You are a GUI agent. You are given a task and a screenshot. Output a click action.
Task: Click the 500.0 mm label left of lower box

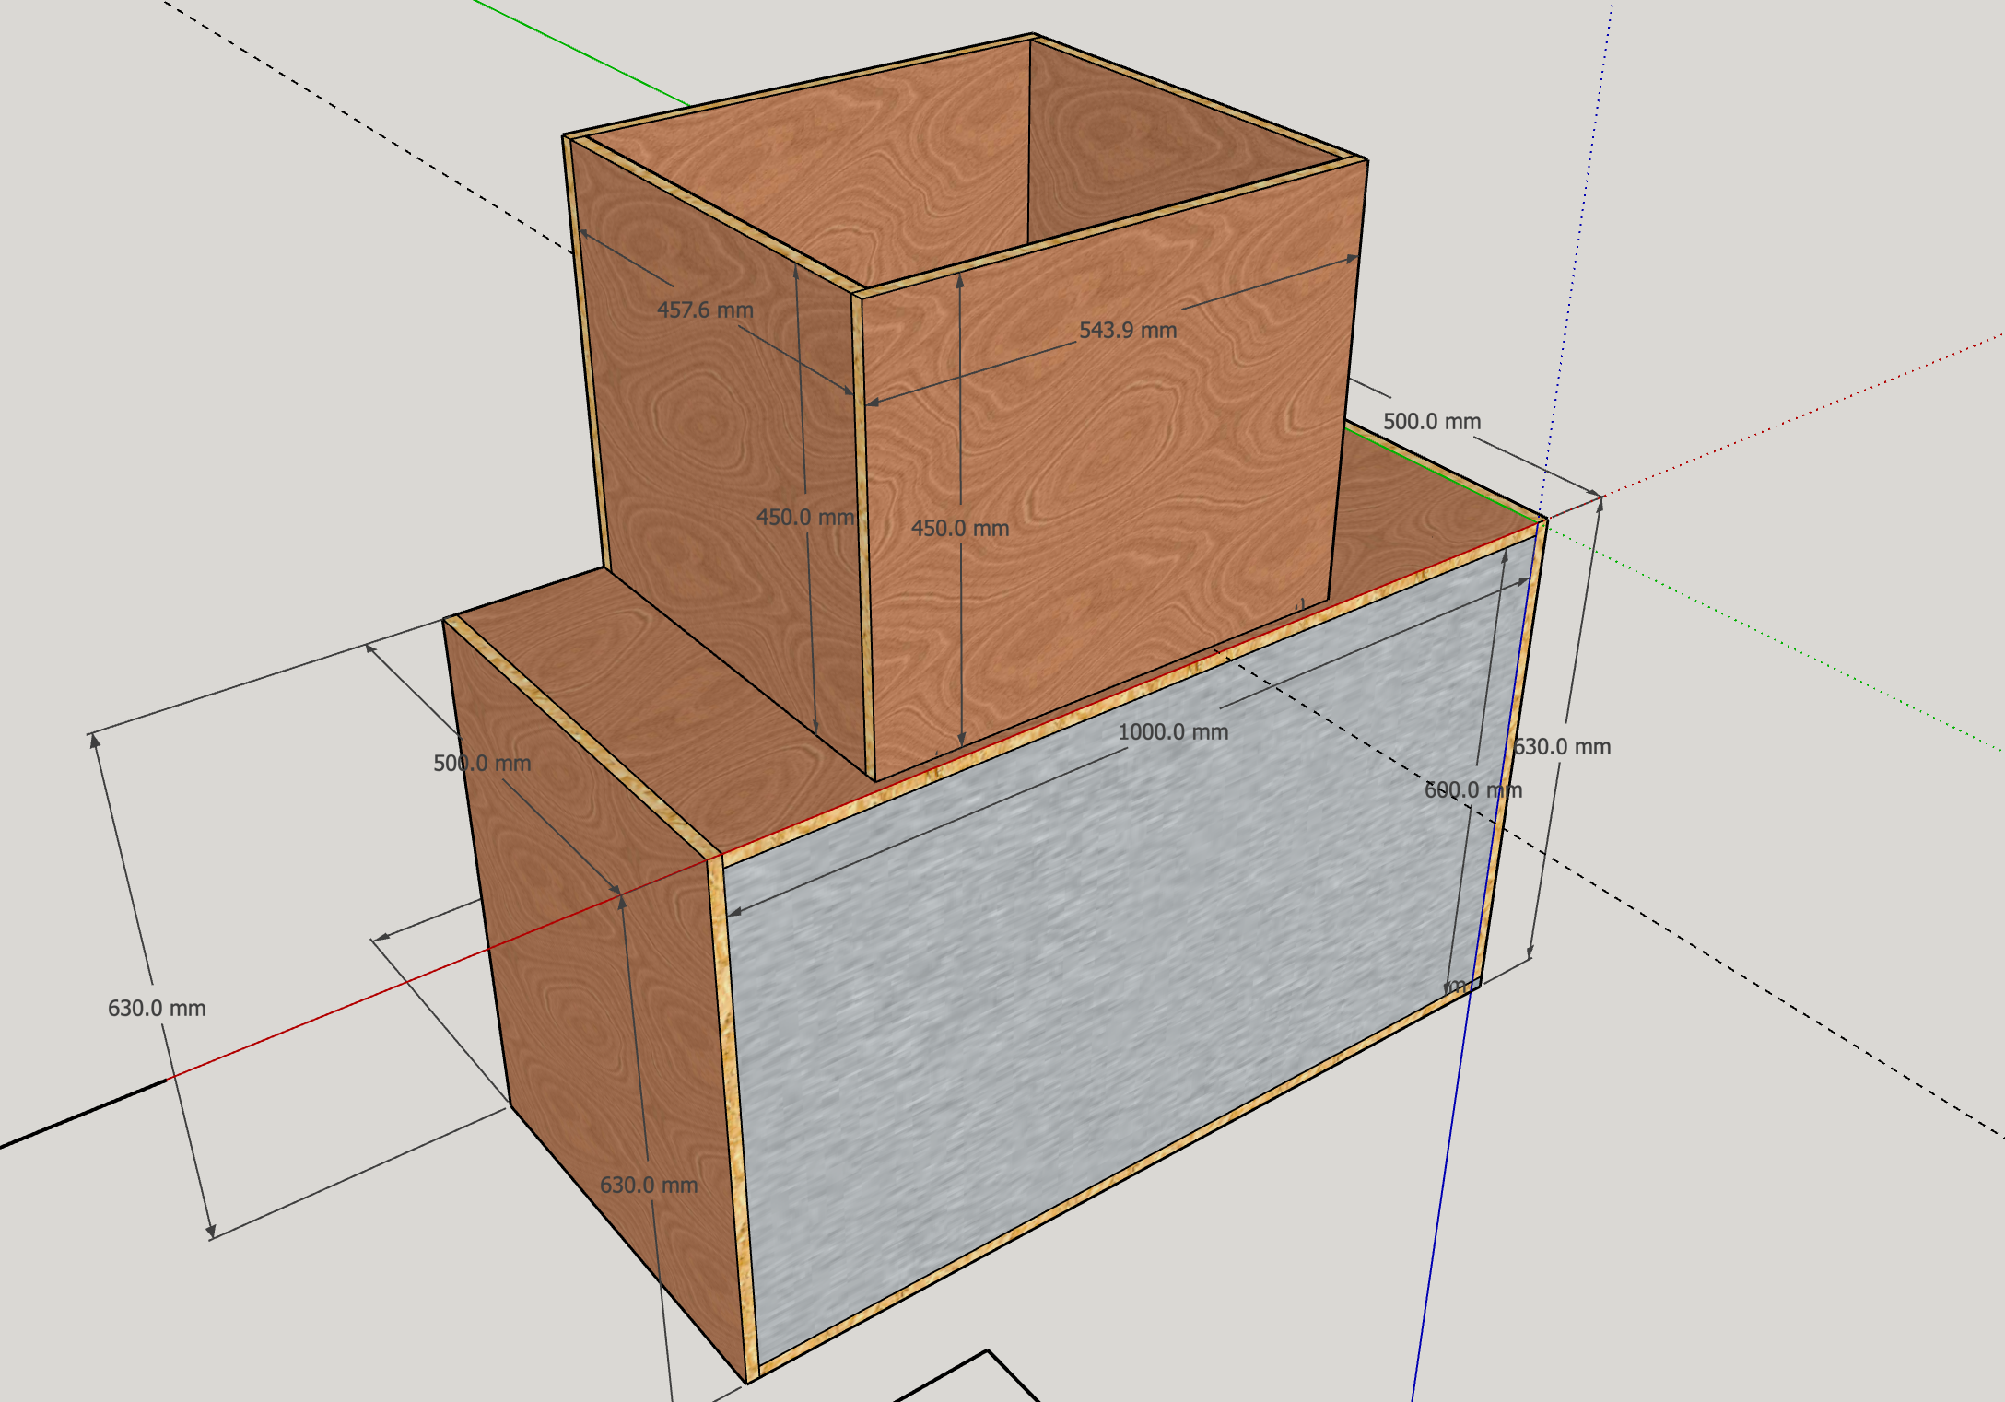click(482, 763)
